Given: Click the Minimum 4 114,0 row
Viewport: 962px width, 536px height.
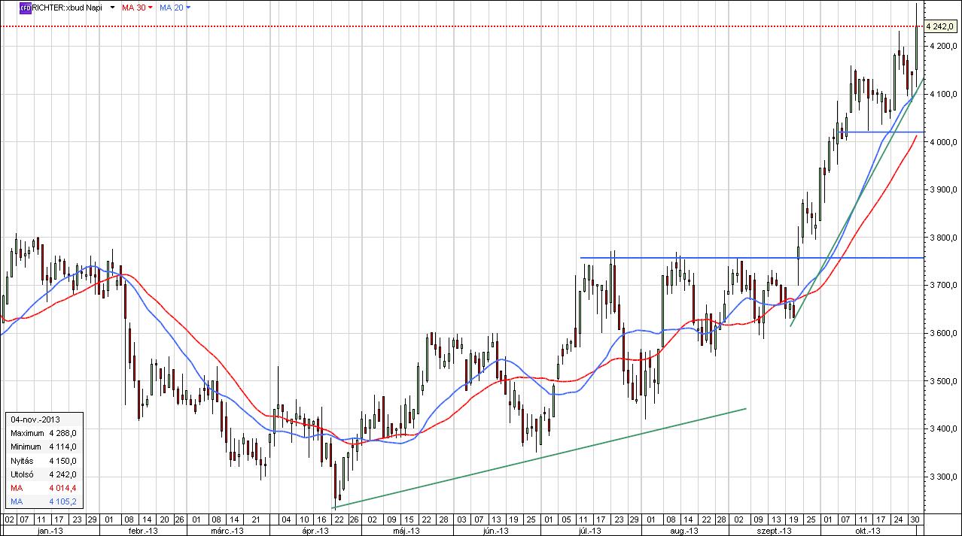Looking at the screenshot, I should 43,447.
